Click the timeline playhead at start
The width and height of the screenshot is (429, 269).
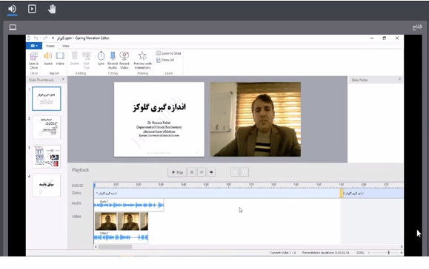pos(94,185)
